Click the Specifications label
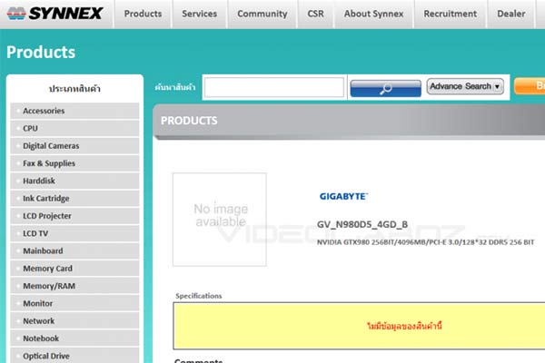 pos(198,296)
